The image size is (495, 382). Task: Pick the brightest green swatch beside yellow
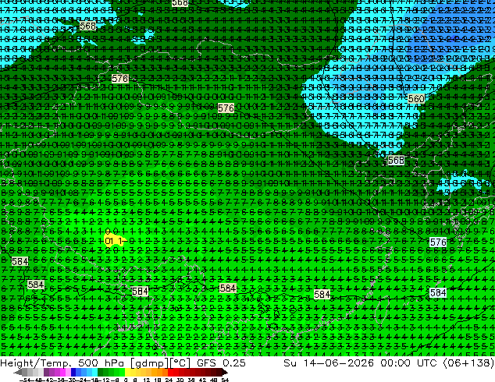click(x=122, y=372)
